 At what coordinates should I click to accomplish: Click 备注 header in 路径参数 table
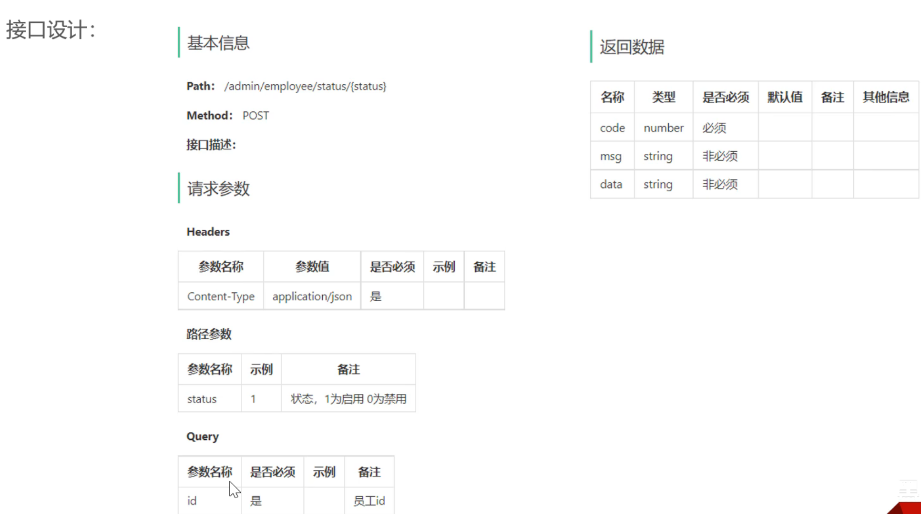point(348,369)
